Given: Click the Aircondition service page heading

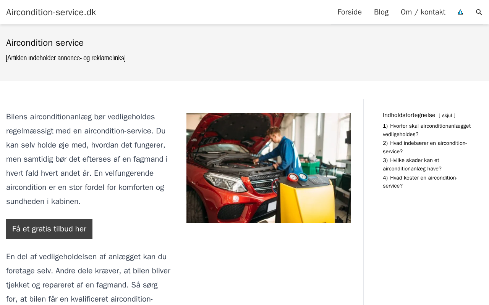Looking at the screenshot, I should (45, 43).
